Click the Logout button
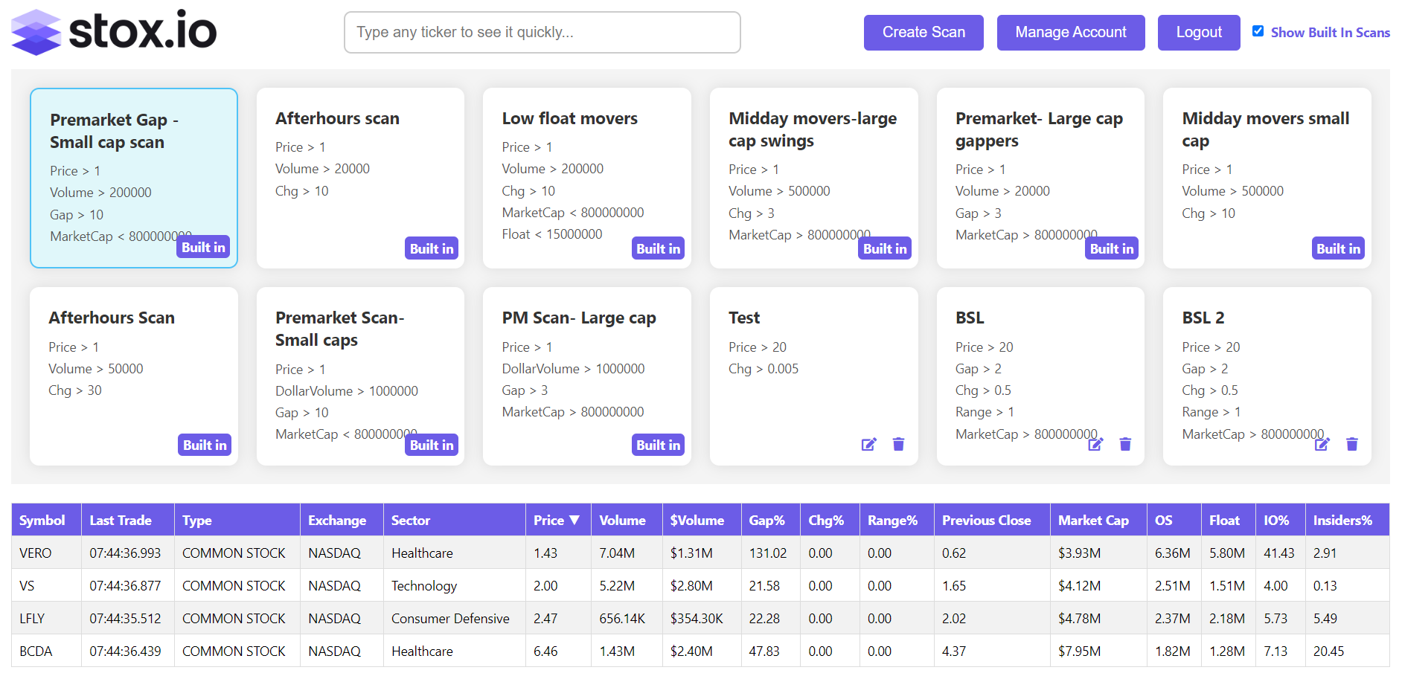Screen dimensions: 1402x676 click(1198, 32)
